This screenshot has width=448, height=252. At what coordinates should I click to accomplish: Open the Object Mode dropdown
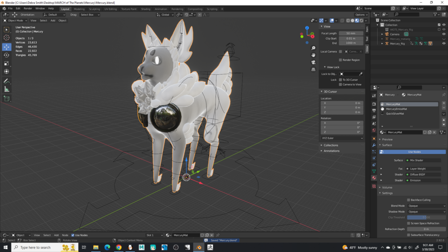[x=16, y=21]
